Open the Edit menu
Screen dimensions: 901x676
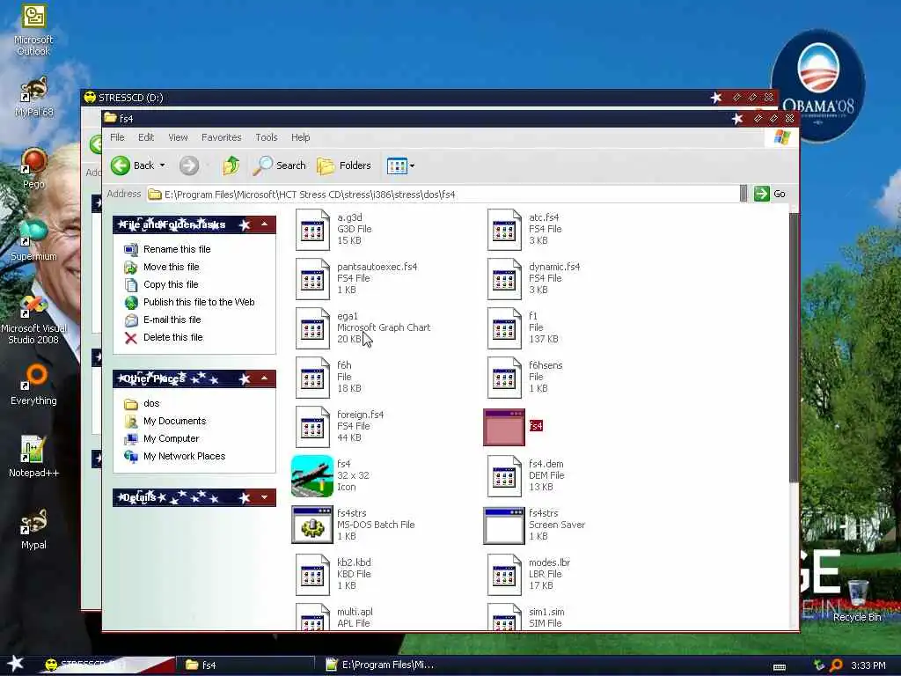point(146,137)
